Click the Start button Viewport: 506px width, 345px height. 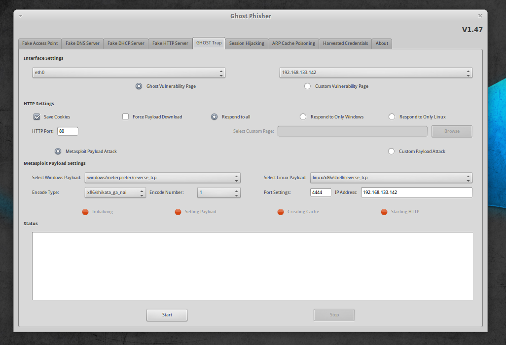pos(167,315)
